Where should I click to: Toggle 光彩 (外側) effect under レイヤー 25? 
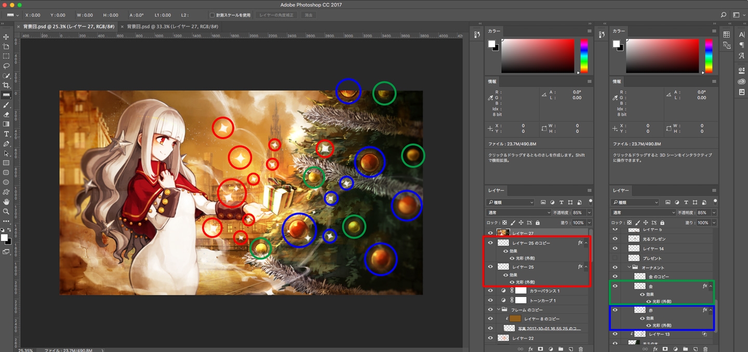pyautogui.click(x=512, y=281)
